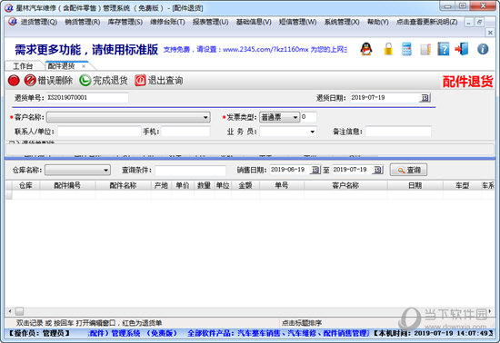The width and height of the screenshot is (500, 343).
Task: Click the 完成退货 green icon
Action: pos(85,81)
